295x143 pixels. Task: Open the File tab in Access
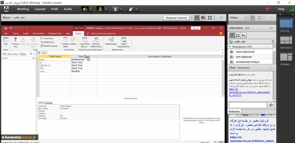click(x=6, y=33)
